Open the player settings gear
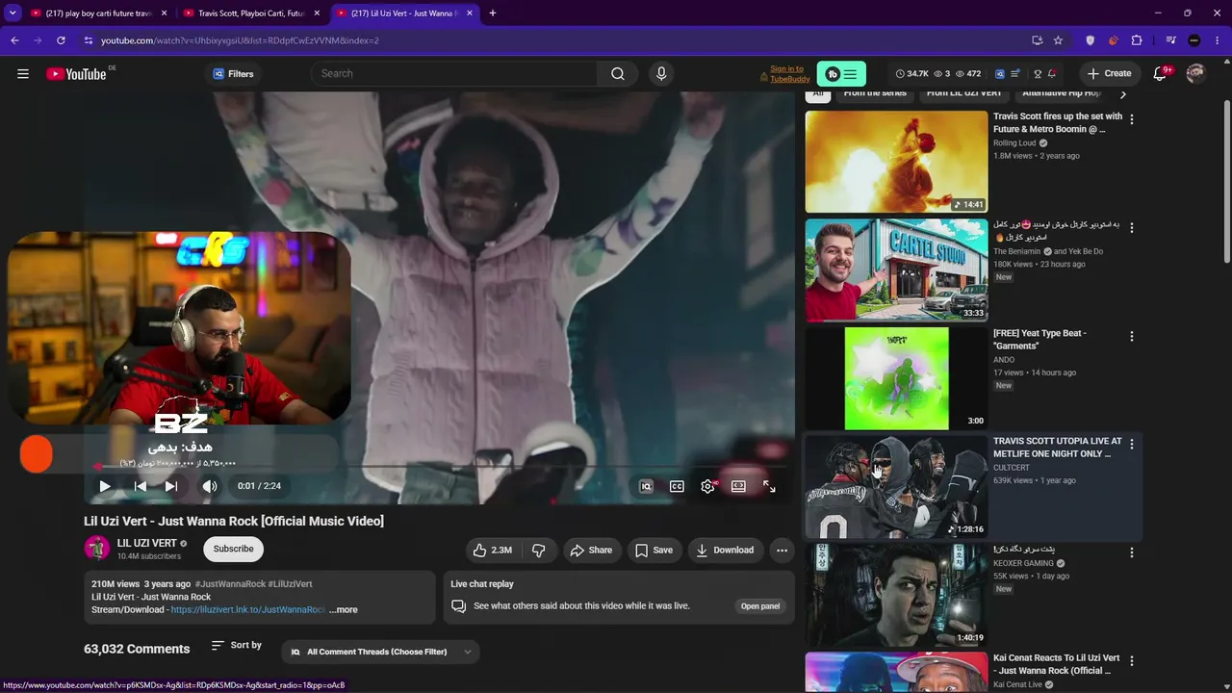The width and height of the screenshot is (1232, 693). point(708,487)
